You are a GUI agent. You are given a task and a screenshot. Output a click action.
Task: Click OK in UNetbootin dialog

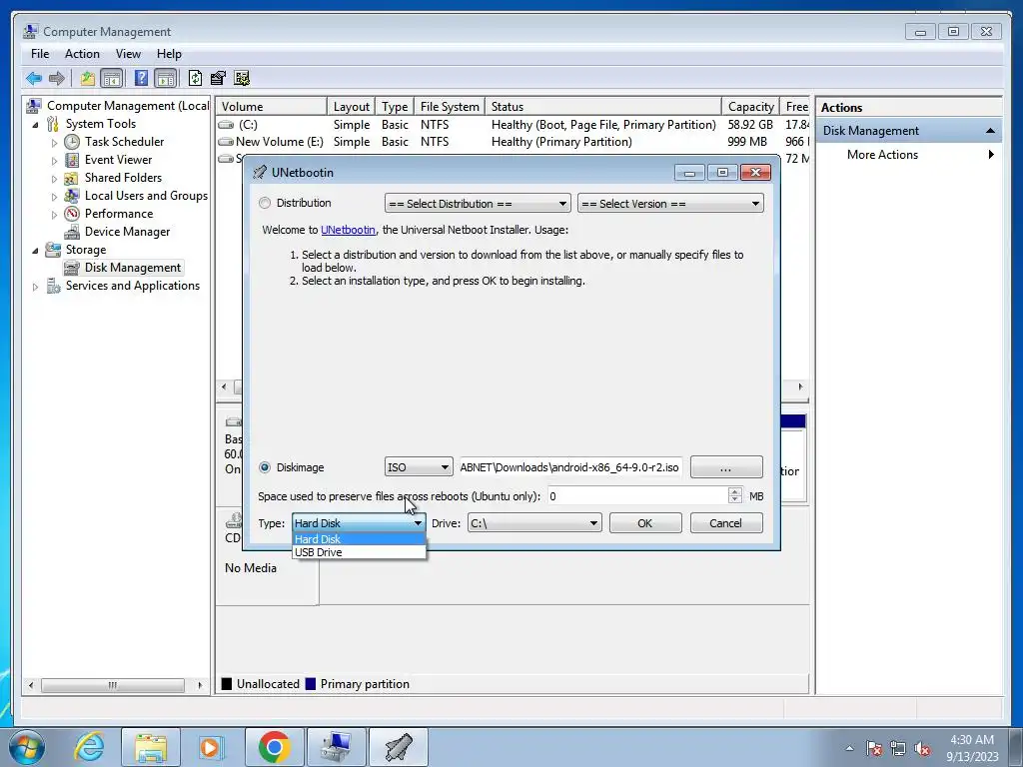pos(645,523)
